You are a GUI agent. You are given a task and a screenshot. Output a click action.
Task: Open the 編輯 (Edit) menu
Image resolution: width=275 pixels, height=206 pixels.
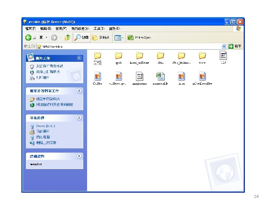[x=45, y=29]
